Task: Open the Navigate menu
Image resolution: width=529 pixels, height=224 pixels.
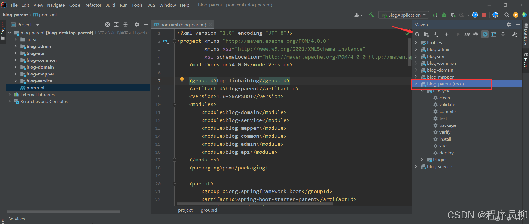Action: pyautogui.click(x=56, y=5)
